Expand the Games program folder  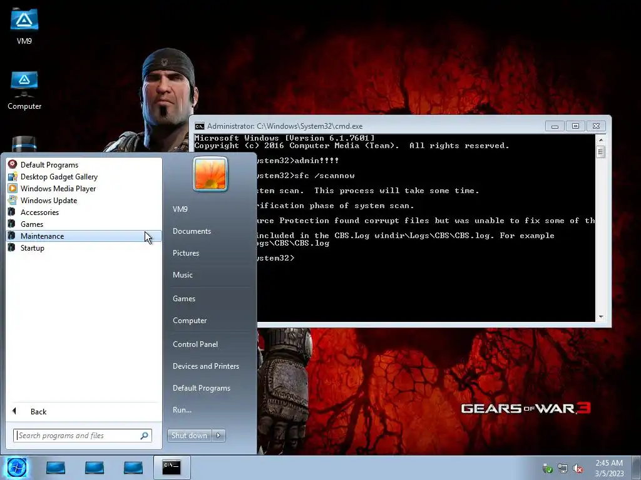(x=85, y=224)
